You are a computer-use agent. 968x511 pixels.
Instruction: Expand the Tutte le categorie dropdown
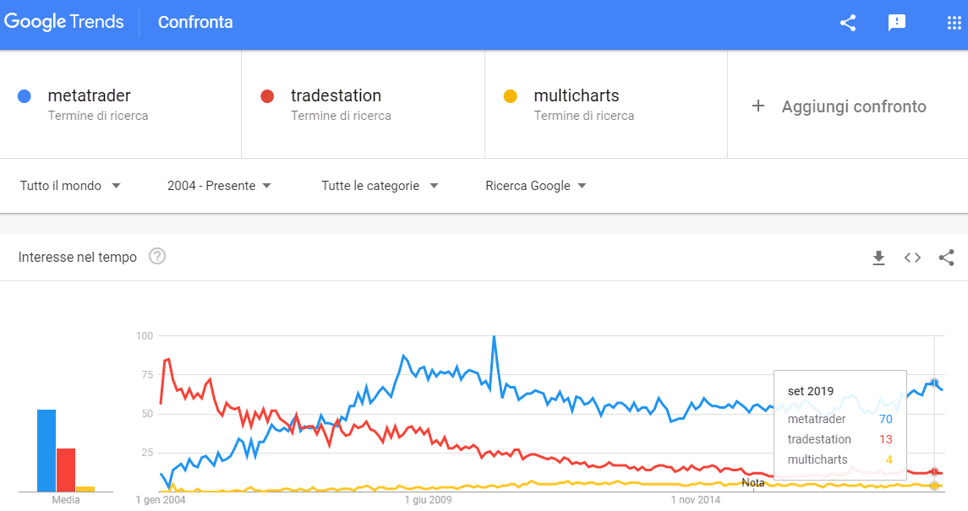pyautogui.click(x=380, y=186)
